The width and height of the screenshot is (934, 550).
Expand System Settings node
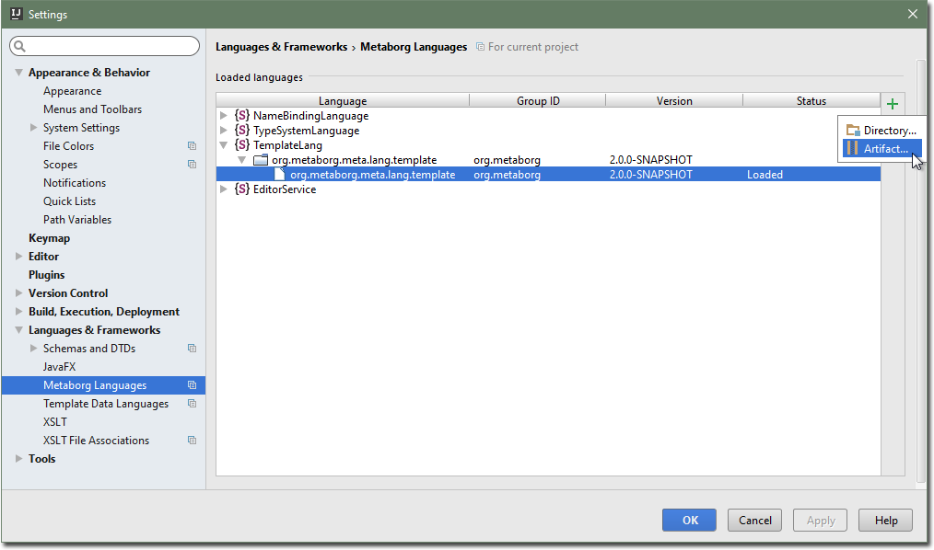click(x=33, y=127)
